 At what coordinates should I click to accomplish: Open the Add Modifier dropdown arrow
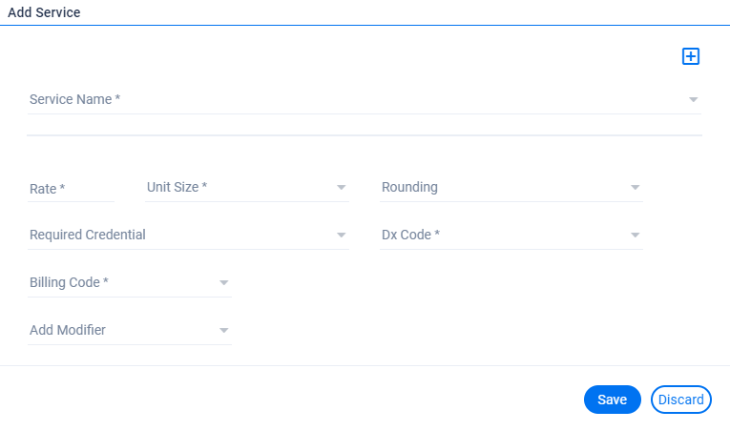[224, 331]
